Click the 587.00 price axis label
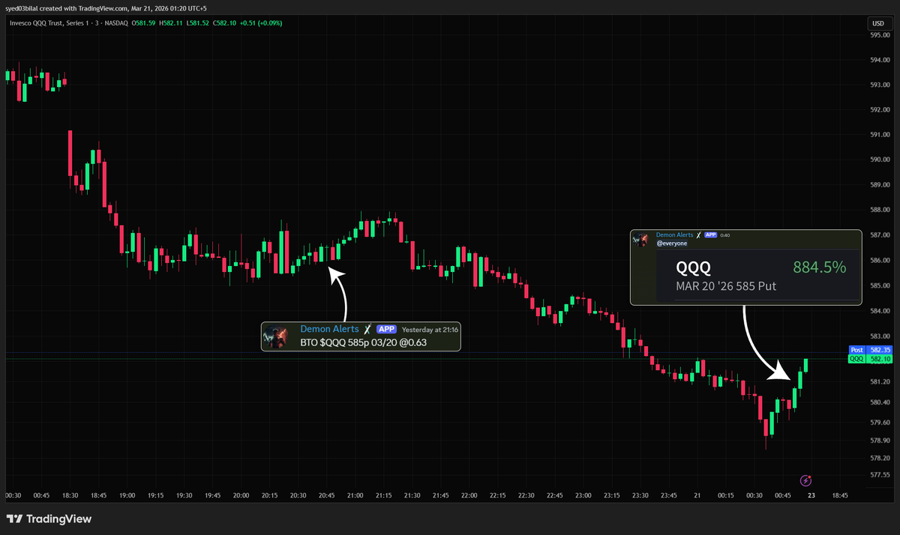This screenshot has height=535, width=900. coord(880,235)
